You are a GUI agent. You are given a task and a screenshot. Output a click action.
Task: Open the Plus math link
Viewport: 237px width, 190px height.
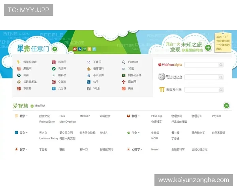[62, 116]
